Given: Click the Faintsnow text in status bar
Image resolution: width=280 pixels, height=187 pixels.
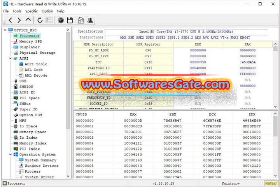Looking at the screenshot, I should [x=231, y=183].
